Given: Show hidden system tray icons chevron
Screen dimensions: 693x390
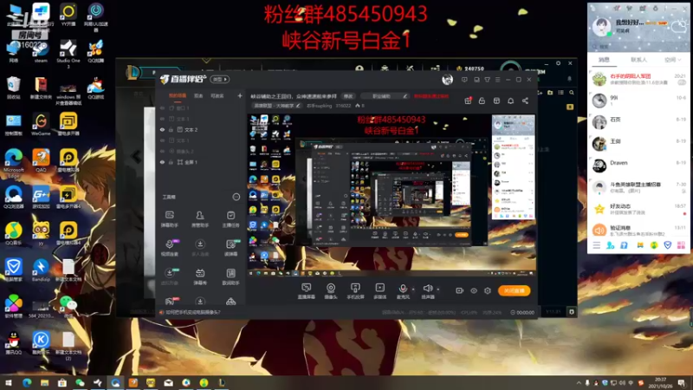Looking at the screenshot, I should coord(579,382).
